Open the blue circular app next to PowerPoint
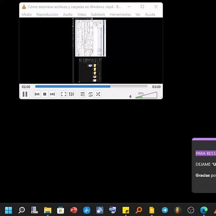This screenshot has height=216, width=216. tap(87, 210)
